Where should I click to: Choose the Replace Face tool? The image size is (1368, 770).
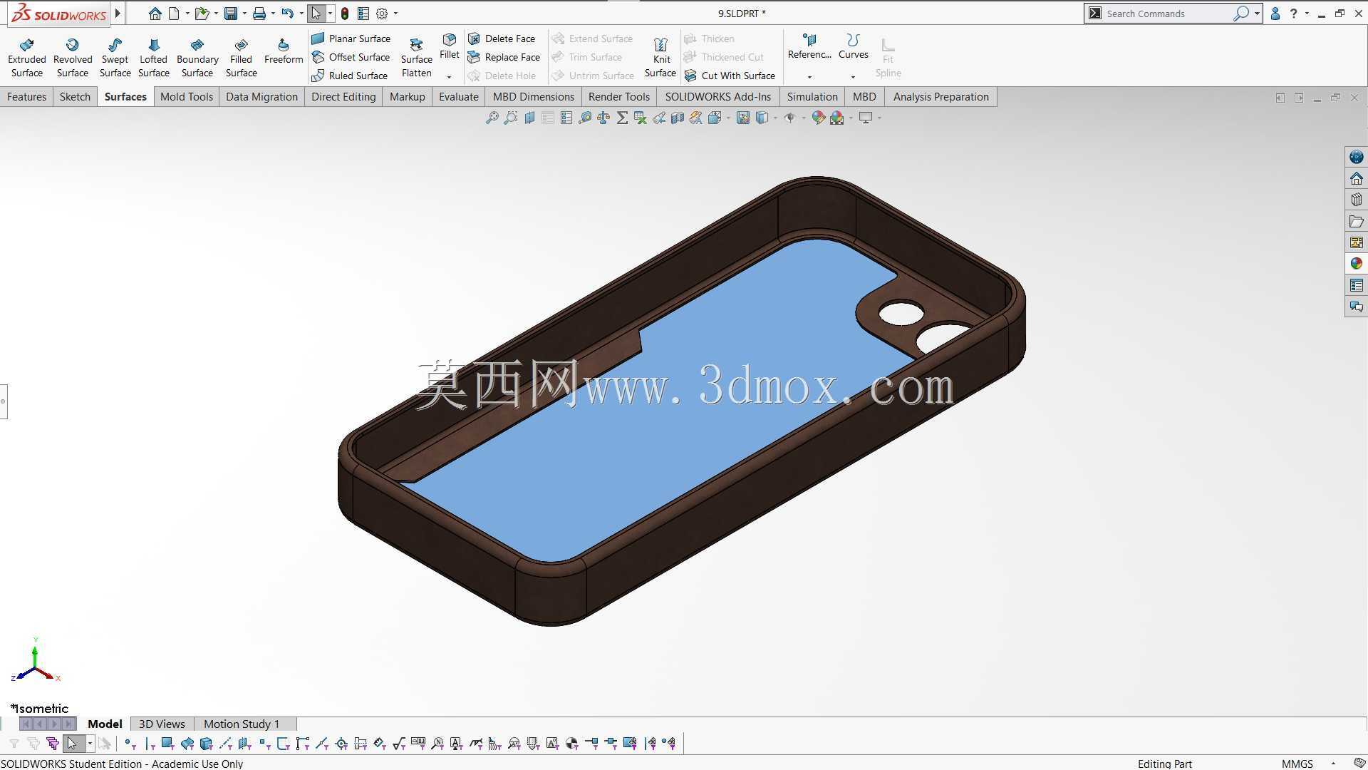pyautogui.click(x=504, y=57)
